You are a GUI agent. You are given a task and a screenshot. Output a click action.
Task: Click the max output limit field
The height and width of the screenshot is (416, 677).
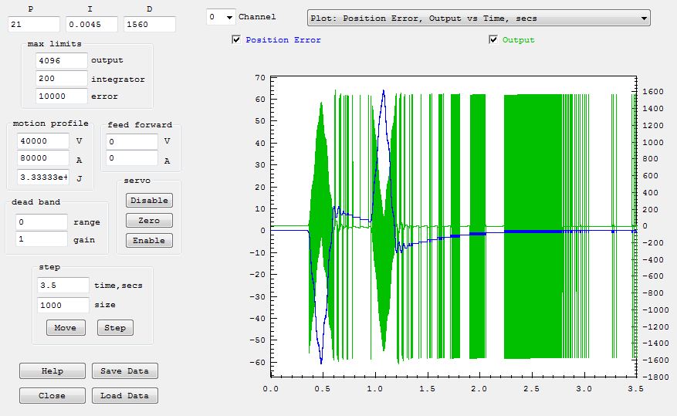tap(61, 60)
